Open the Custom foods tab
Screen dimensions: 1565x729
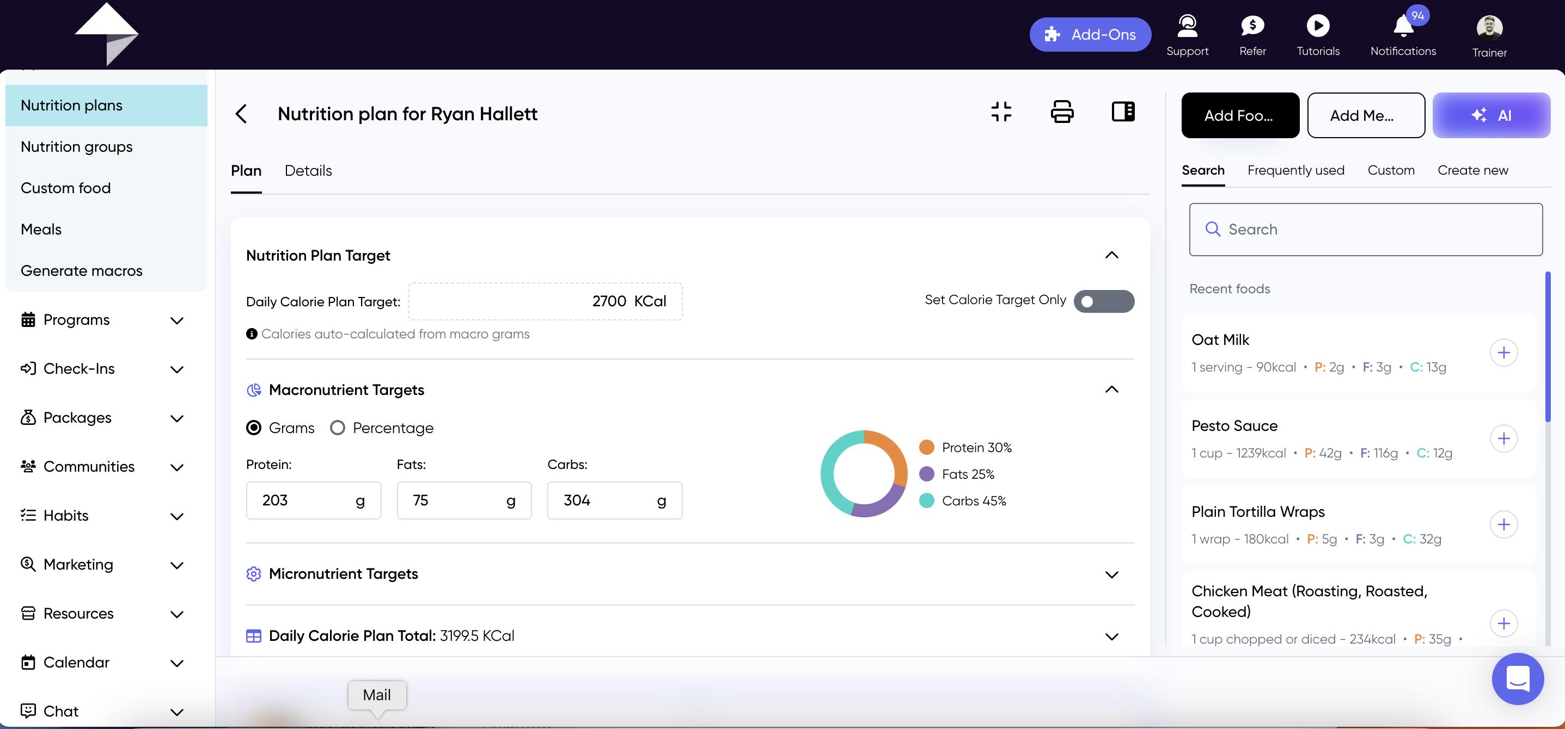1391,170
